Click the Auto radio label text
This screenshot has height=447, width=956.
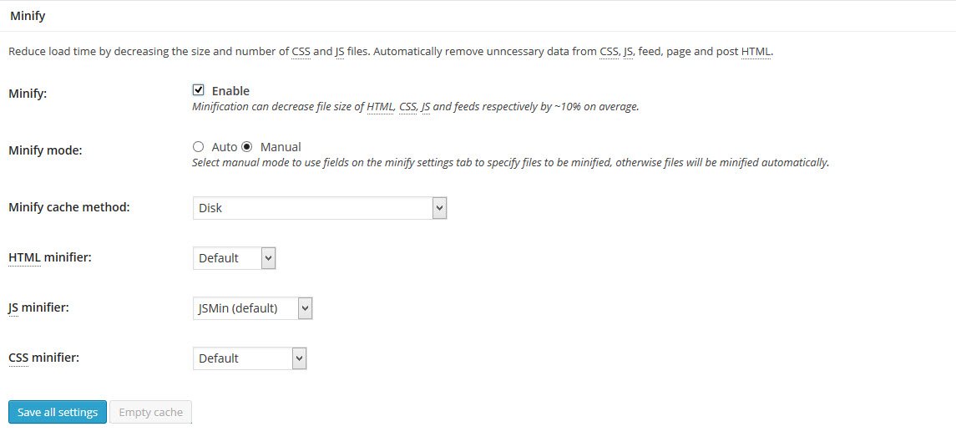pyautogui.click(x=225, y=147)
